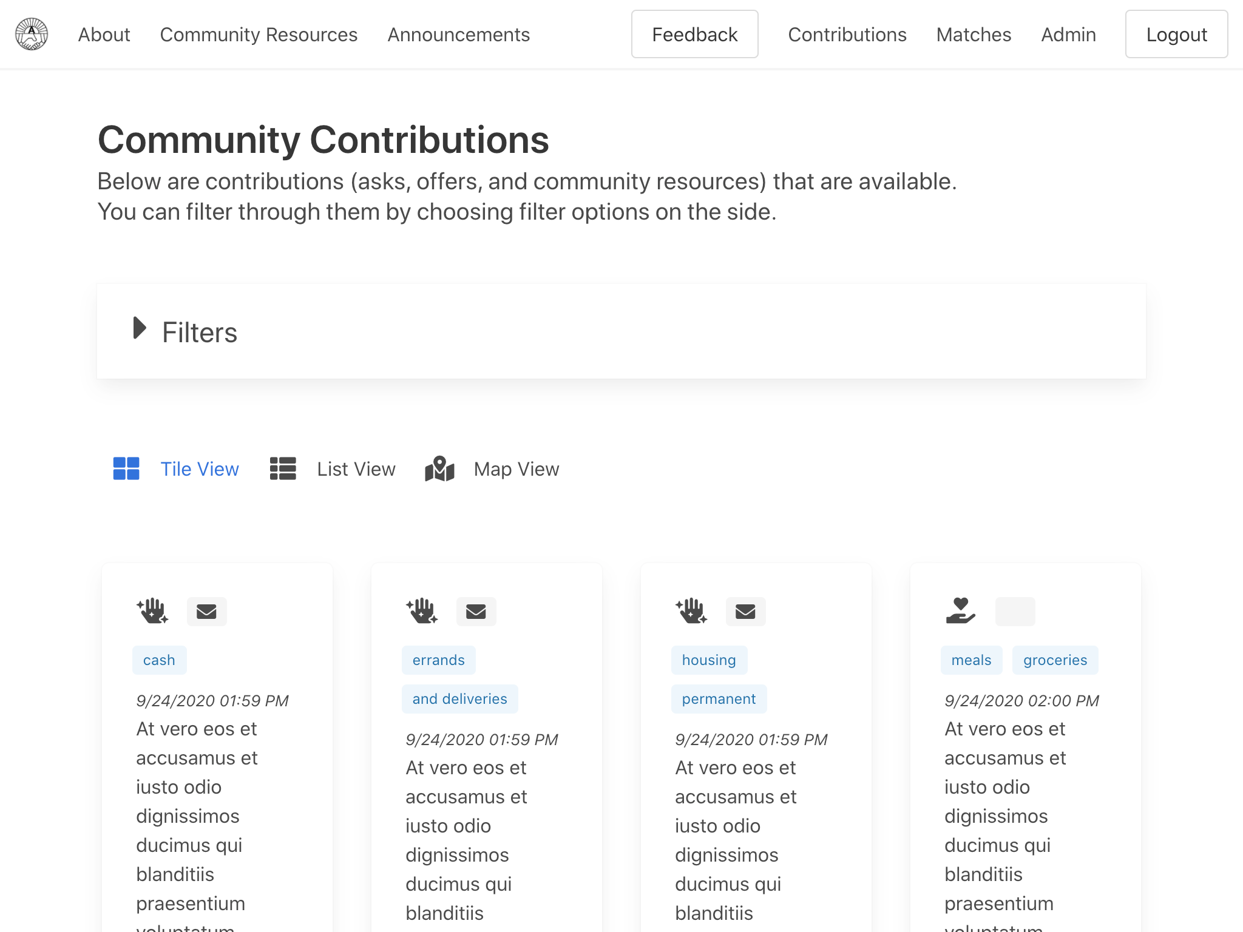
Task: Switch to List View
Action: coord(356,469)
